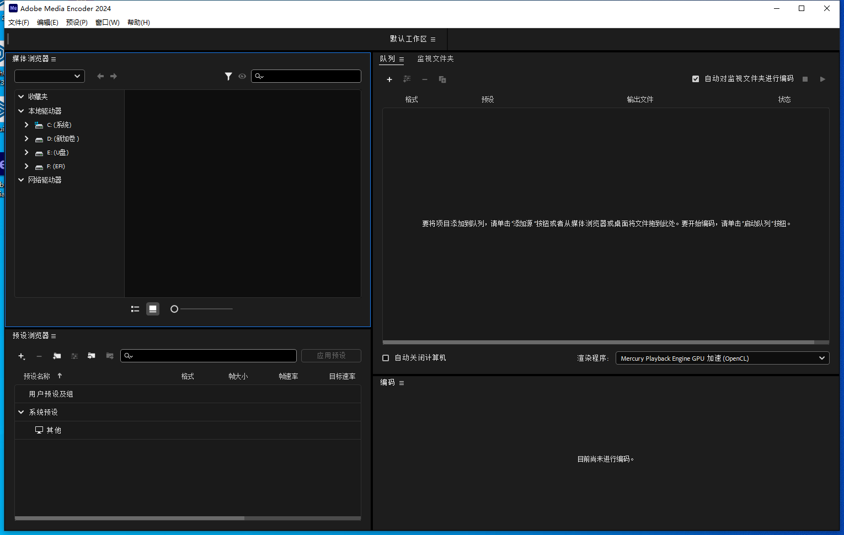Select the 其他 preset category row
The image size is (844, 535).
(188, 430)
